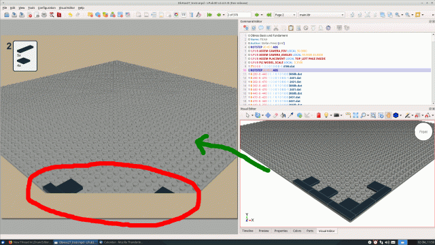Switch to the Timeline tab
435x245 pixels.
pyautogui.click(x=247, y=231)
